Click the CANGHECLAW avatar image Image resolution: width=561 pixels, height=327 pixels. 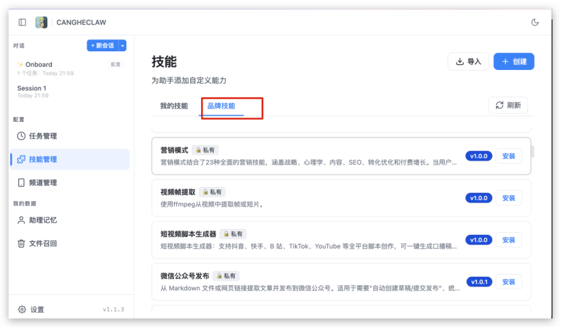pyautogui.click(x=41, y=23)
